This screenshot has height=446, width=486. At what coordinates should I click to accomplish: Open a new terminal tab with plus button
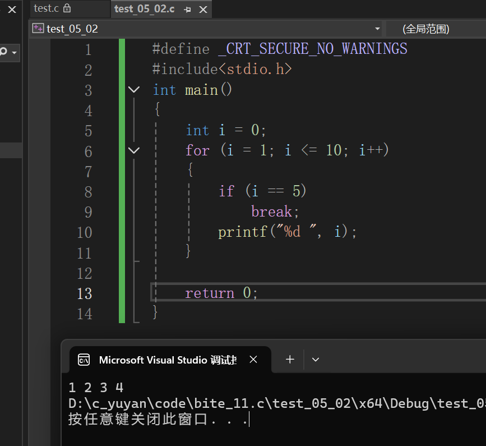[x=290, y=360]
